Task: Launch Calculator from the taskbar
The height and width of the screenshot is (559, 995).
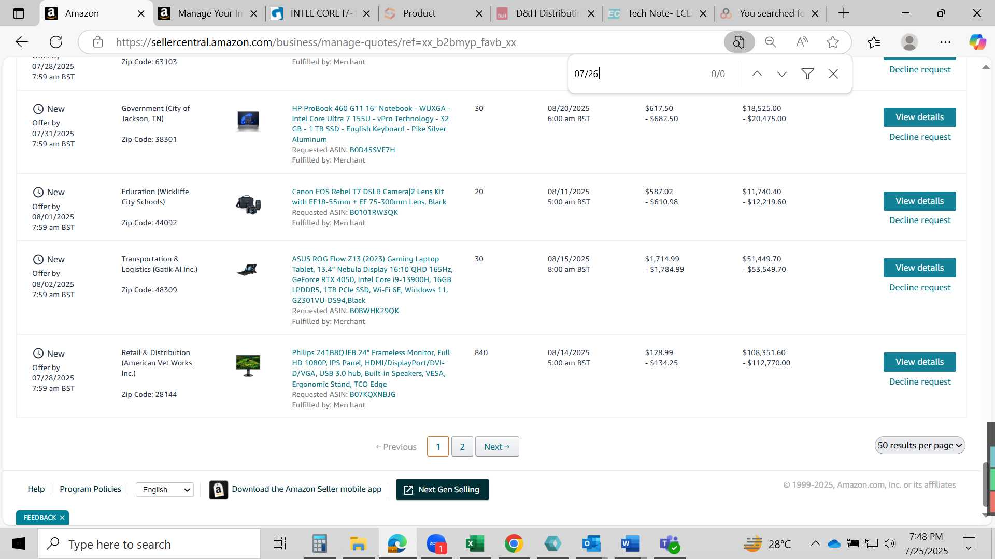Action: [320, 544]
